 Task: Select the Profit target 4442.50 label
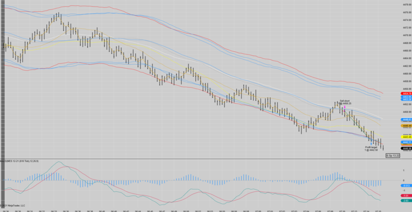tap(371, 148)
